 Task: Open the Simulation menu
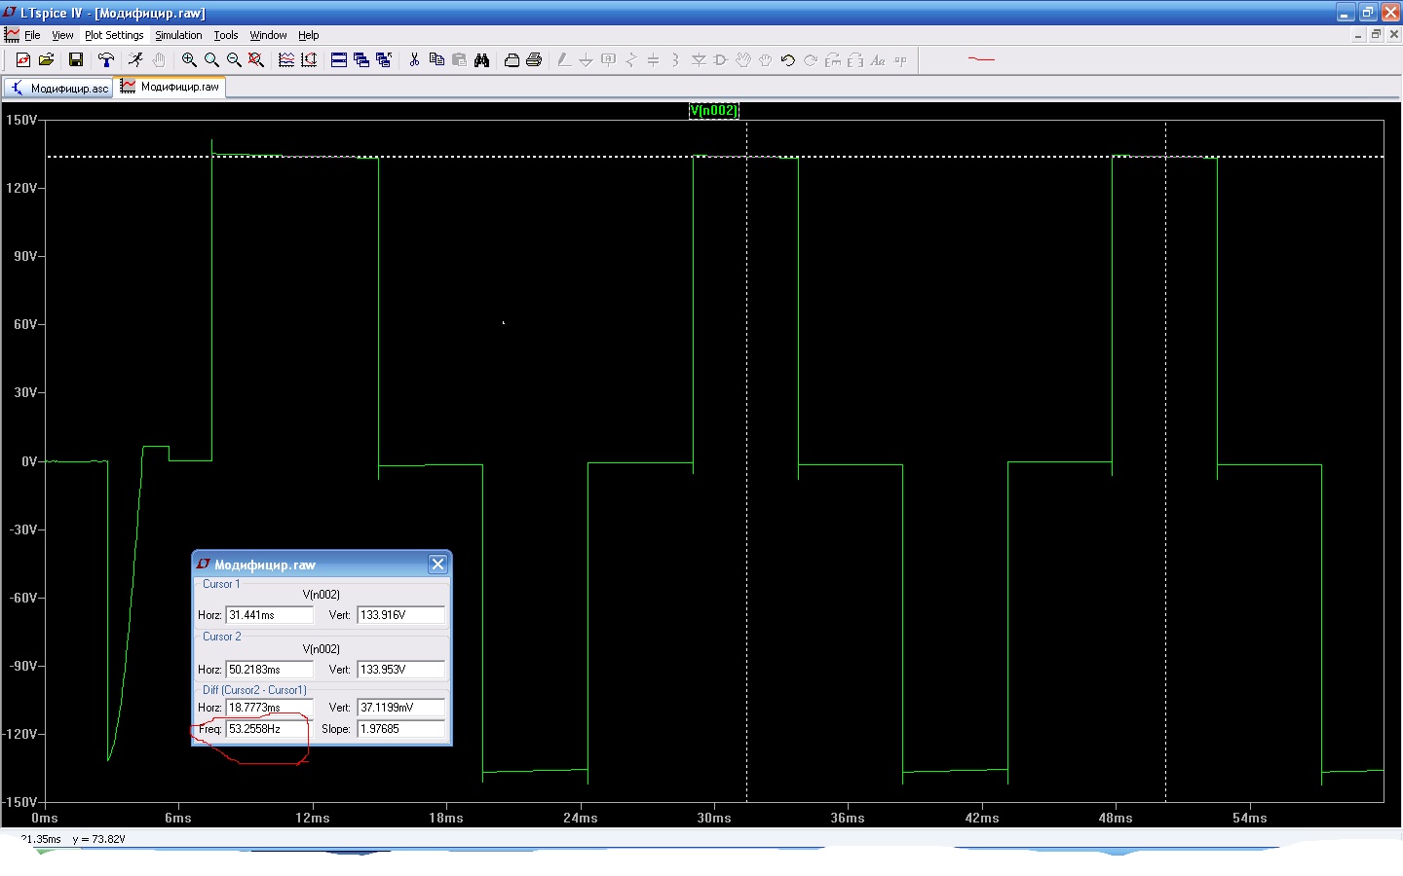pos(178,35)
